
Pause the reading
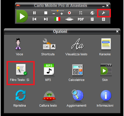(x=34, y=13)
